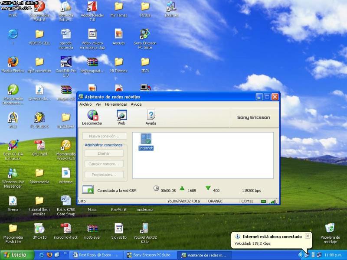
Task: Open the Adobe Reader 7.0 desktop icon
Action: [x=92, y=11]
